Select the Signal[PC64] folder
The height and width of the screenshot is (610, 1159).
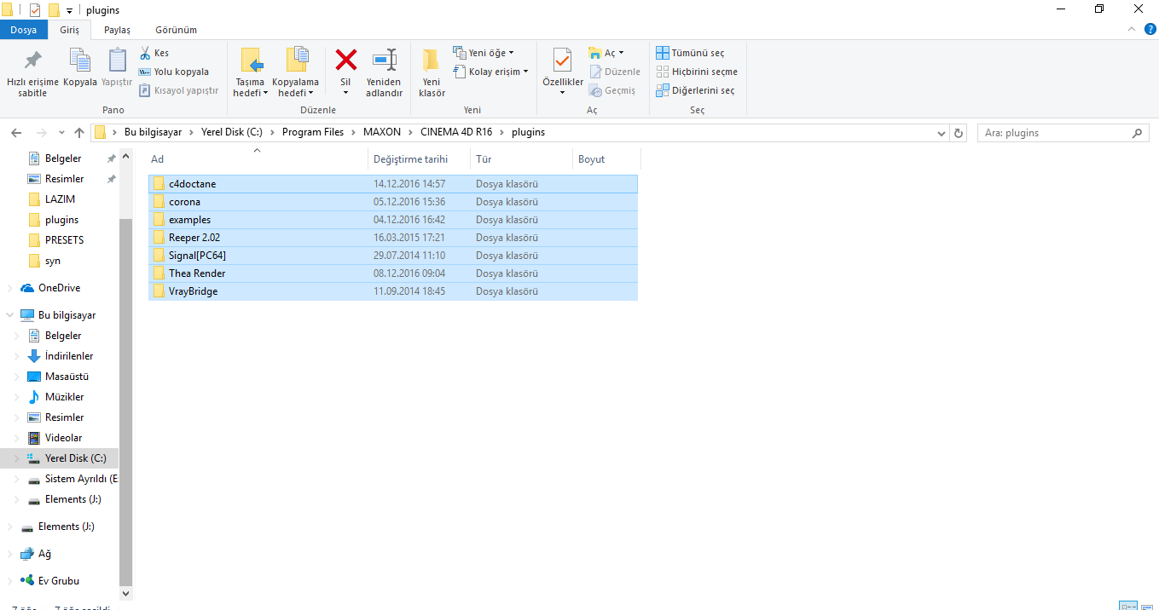(x=392, y=256)
